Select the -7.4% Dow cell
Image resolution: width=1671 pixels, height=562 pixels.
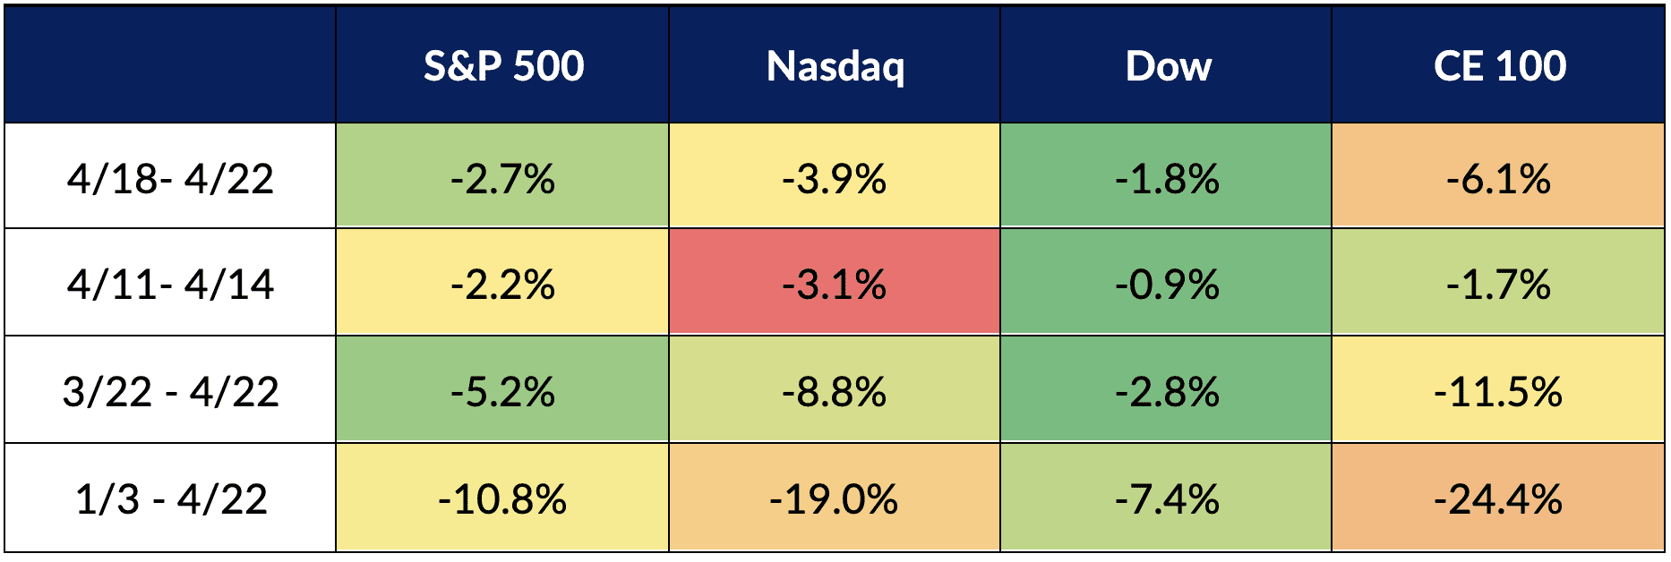pyautogui.click(x=1167, y=498)
